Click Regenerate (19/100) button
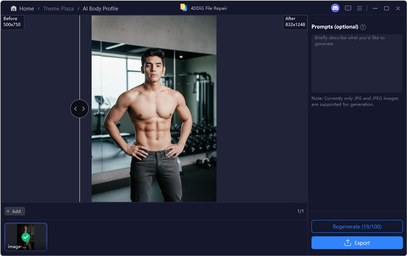This screenshot has width=407, height=256. (x=357, y=226)
